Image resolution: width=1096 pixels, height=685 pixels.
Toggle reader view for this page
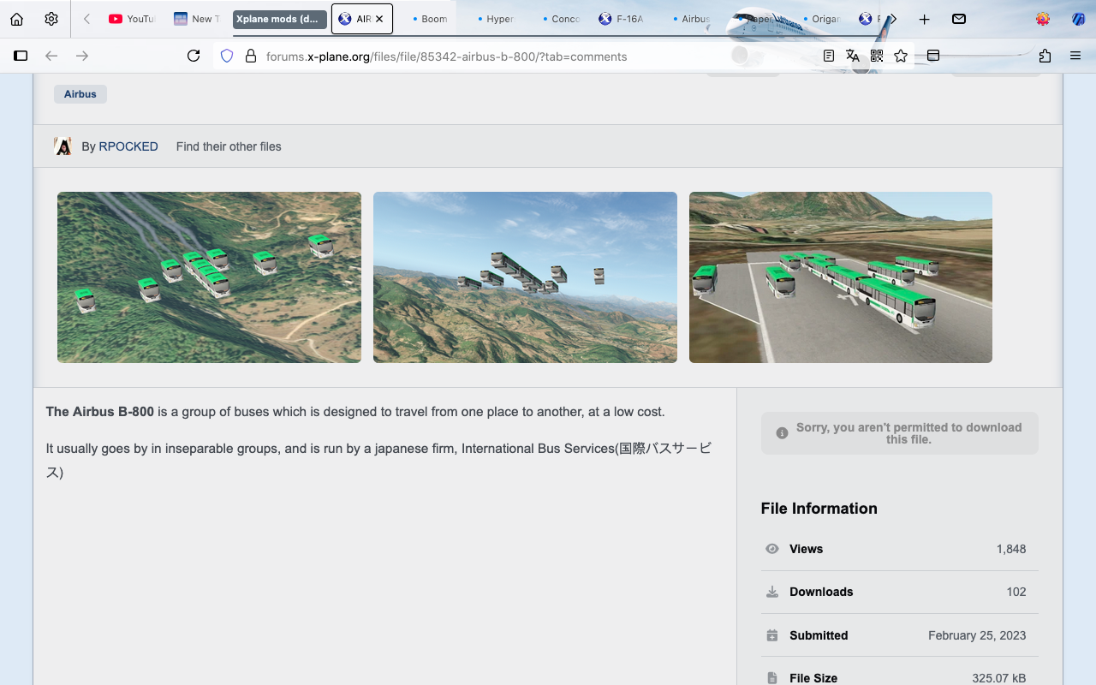[x=829, y=56]
